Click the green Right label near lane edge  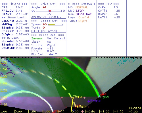(x=104, y=97)
